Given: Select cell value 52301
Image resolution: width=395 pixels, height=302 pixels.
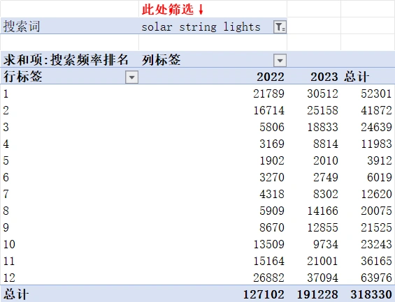Looking at the screenshot, I should point(376,93).
